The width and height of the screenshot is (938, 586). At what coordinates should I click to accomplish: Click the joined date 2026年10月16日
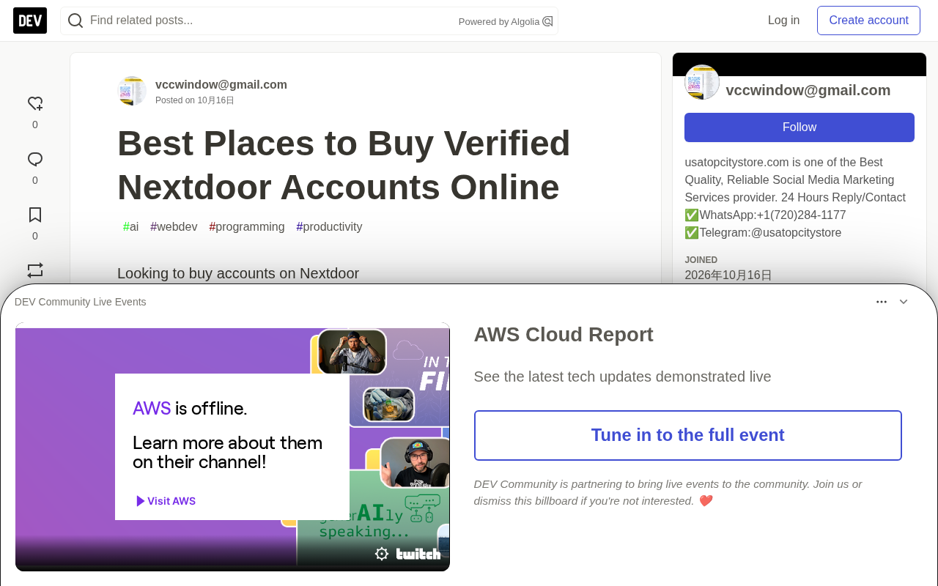(x=728, y=275)
